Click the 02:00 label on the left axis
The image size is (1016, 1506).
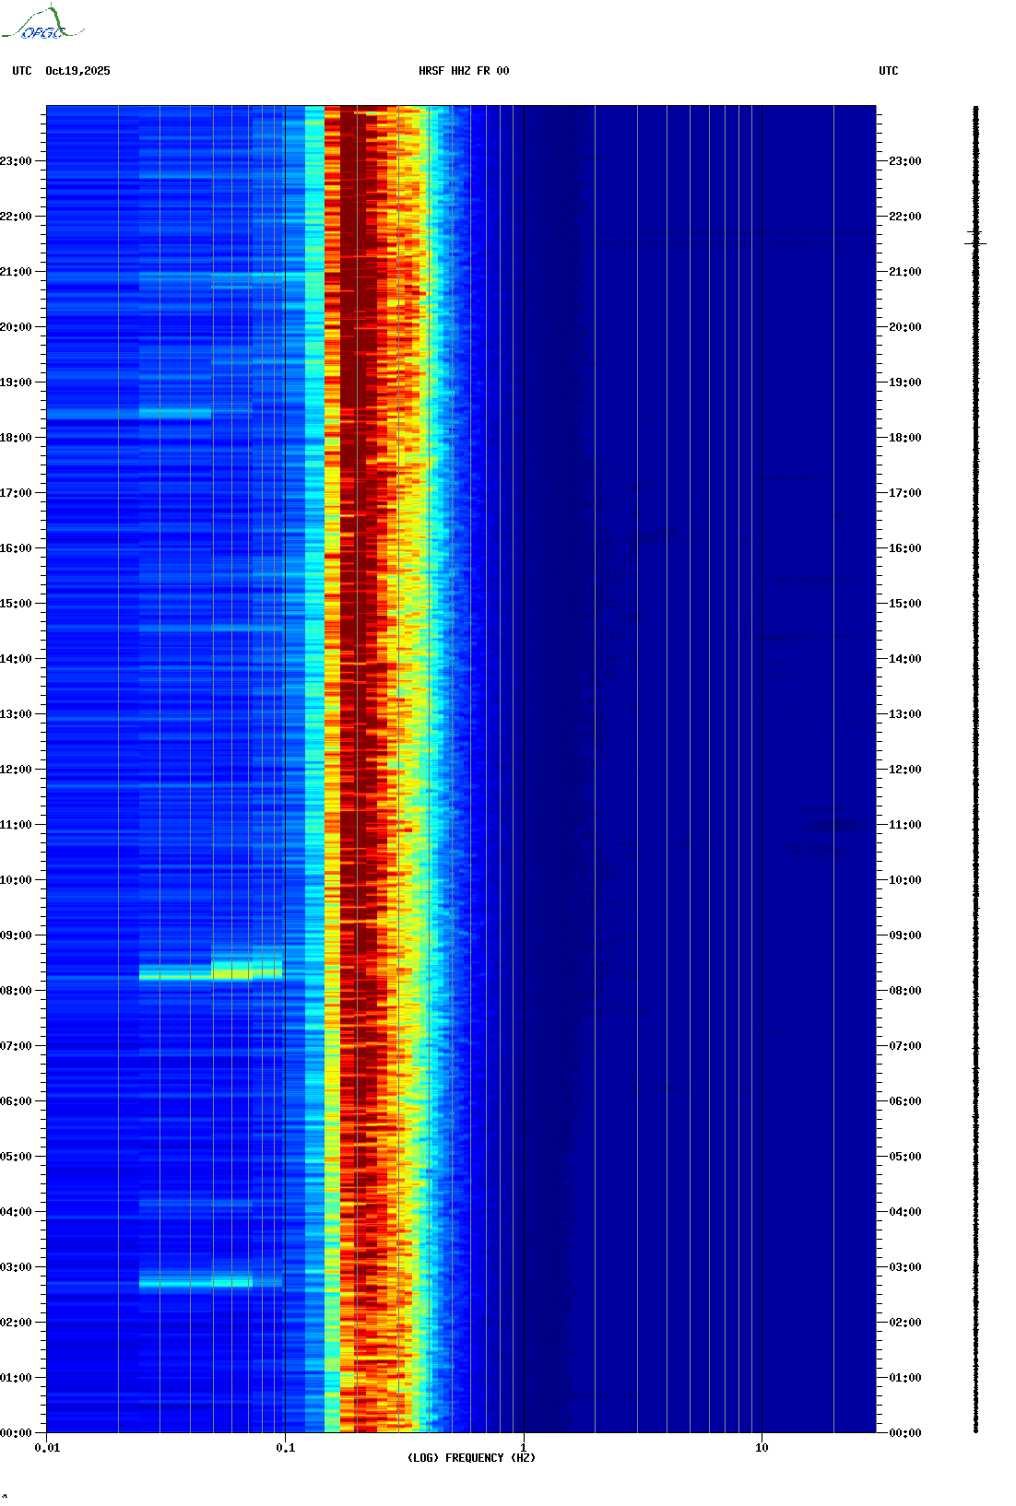(x=16, y=1323)
